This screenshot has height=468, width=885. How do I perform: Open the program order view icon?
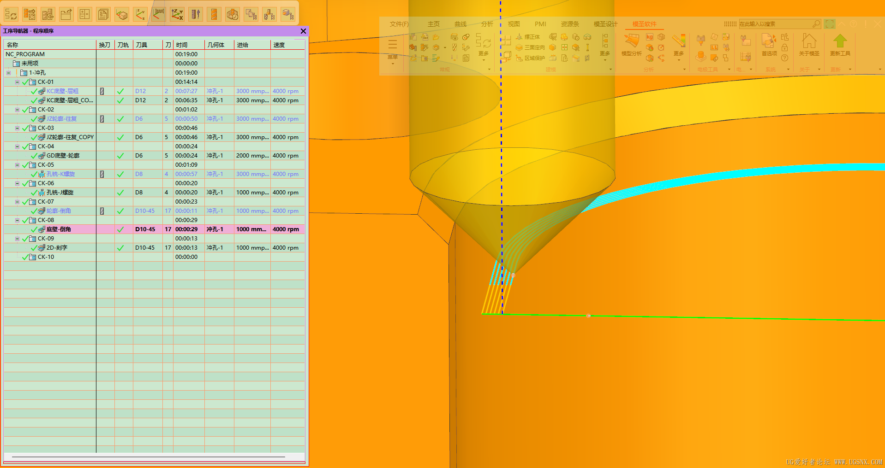click(251, 14)
